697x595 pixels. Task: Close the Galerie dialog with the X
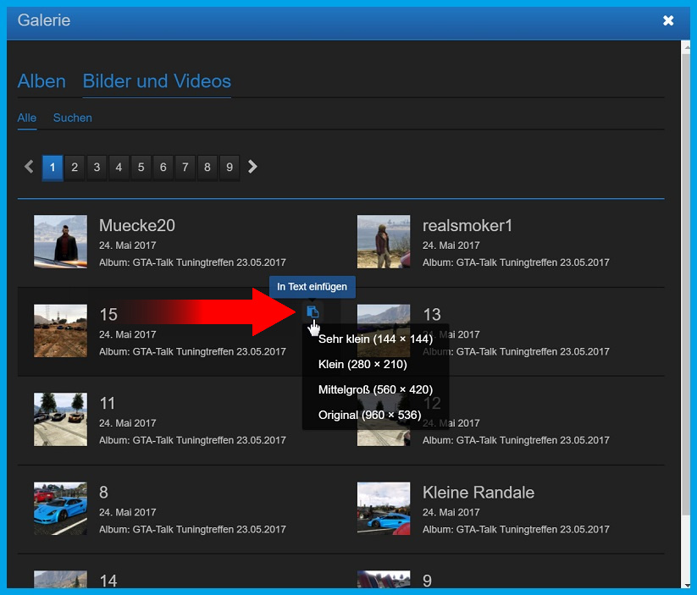(x=668, y=20)
